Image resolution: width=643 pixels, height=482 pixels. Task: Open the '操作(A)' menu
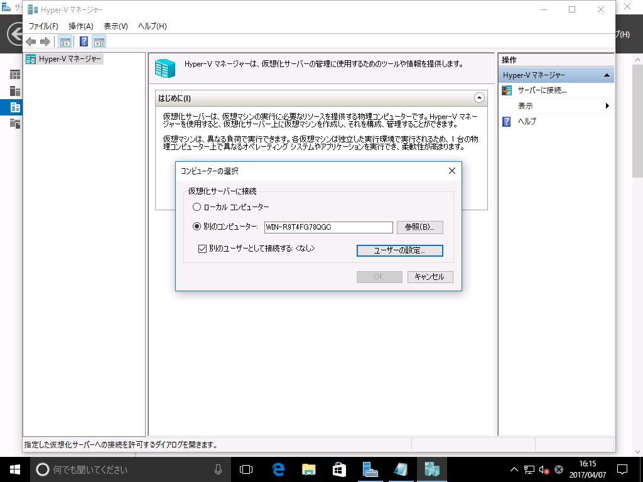click(x=80, y=26)
